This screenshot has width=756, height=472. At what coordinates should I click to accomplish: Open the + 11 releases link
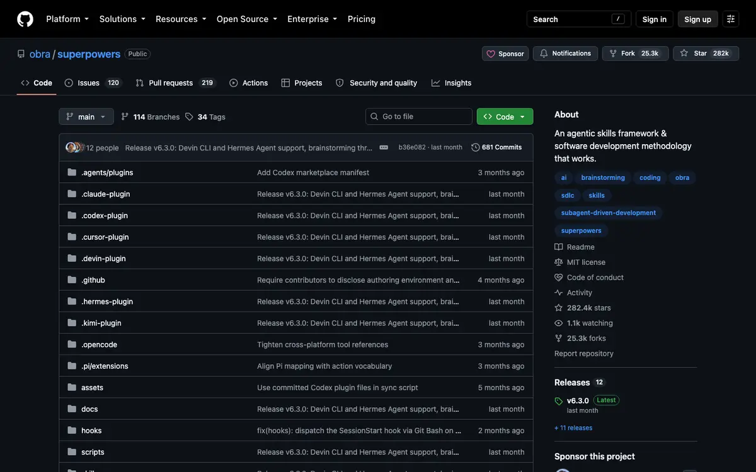click(x=573, y=428)
